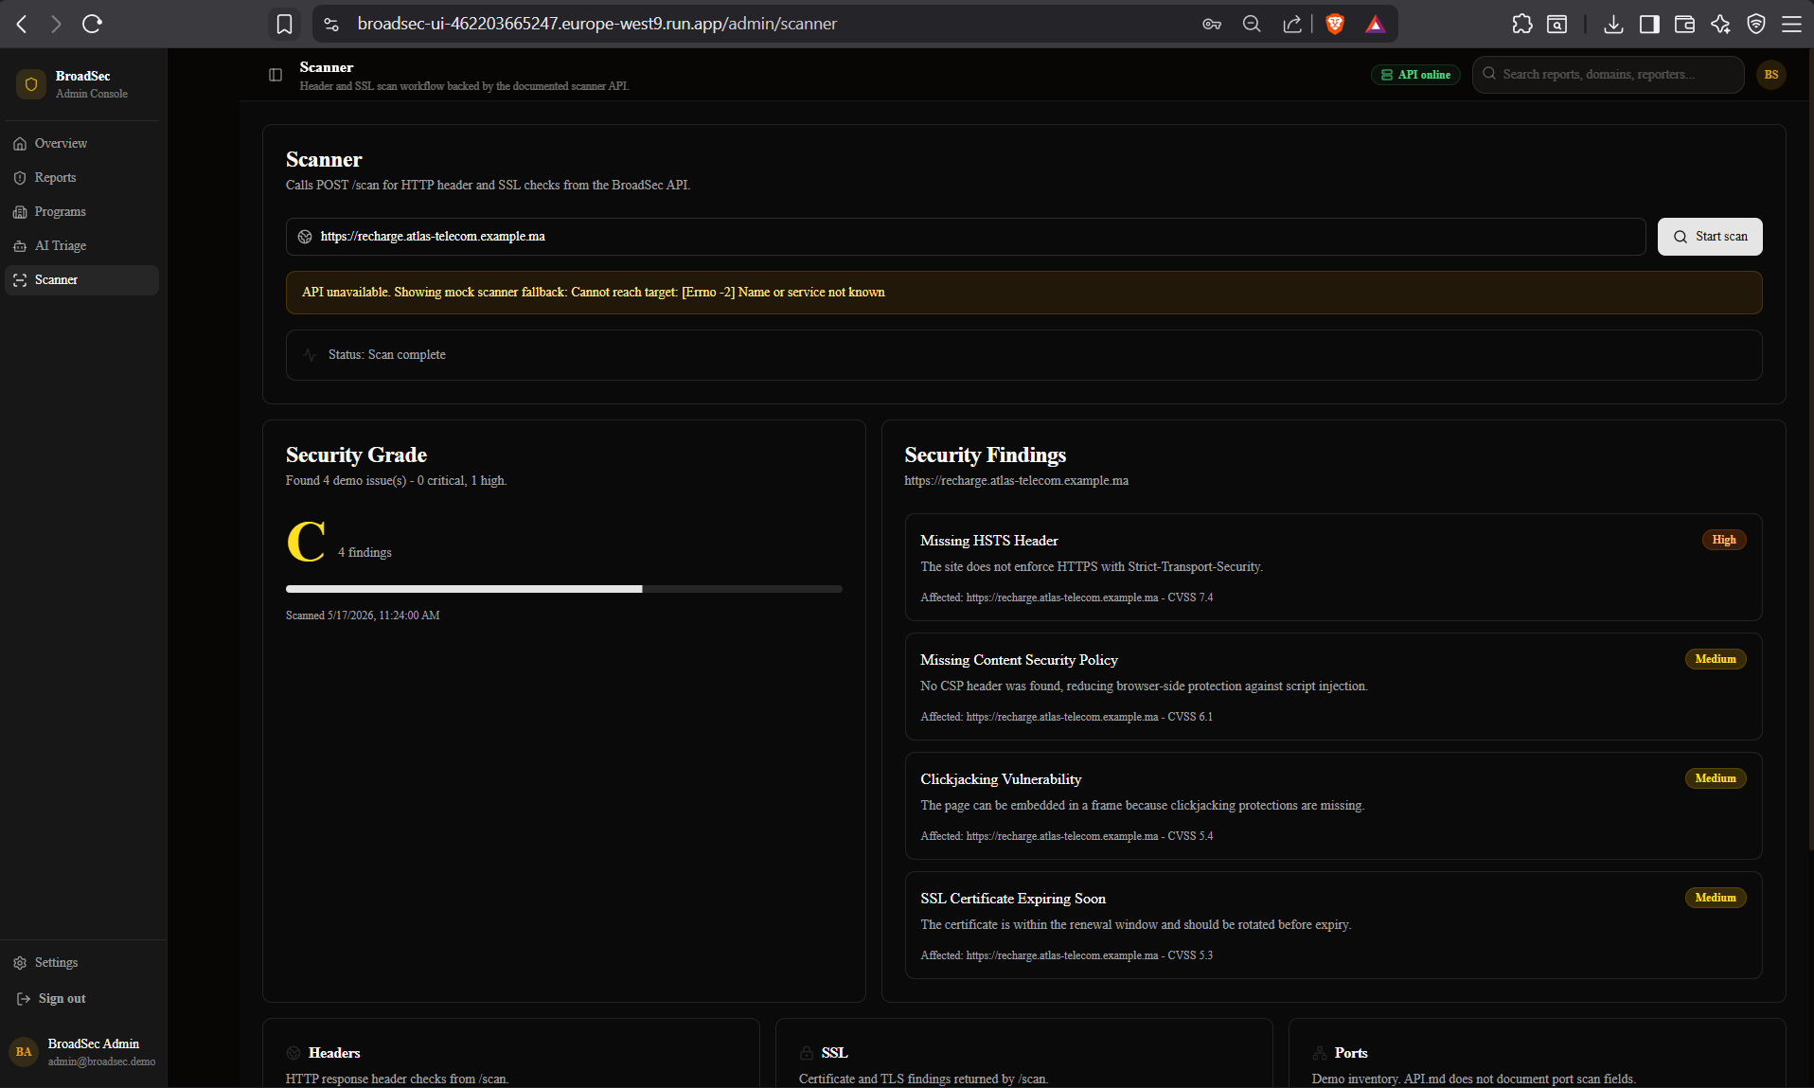Open AI Triage from the sidebar
Viewport: 1814px width, 1088px height.
click(x=82, y=246)
